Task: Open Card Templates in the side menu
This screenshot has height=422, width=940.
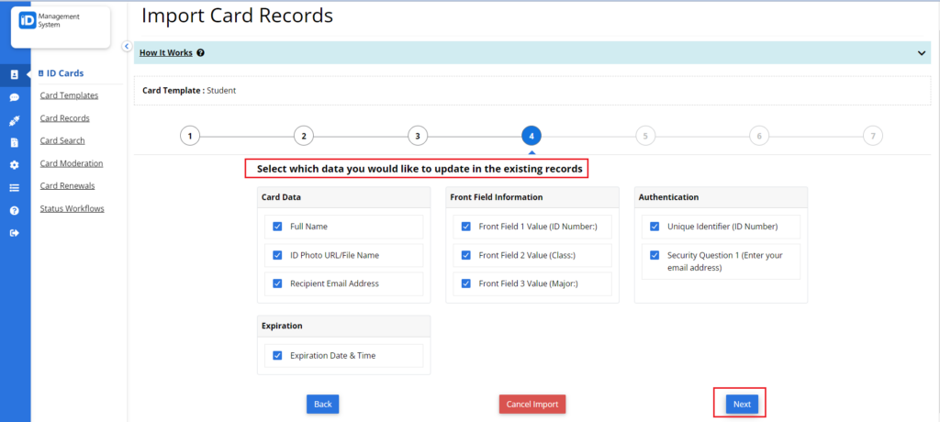Action: [x=69, y=95]
